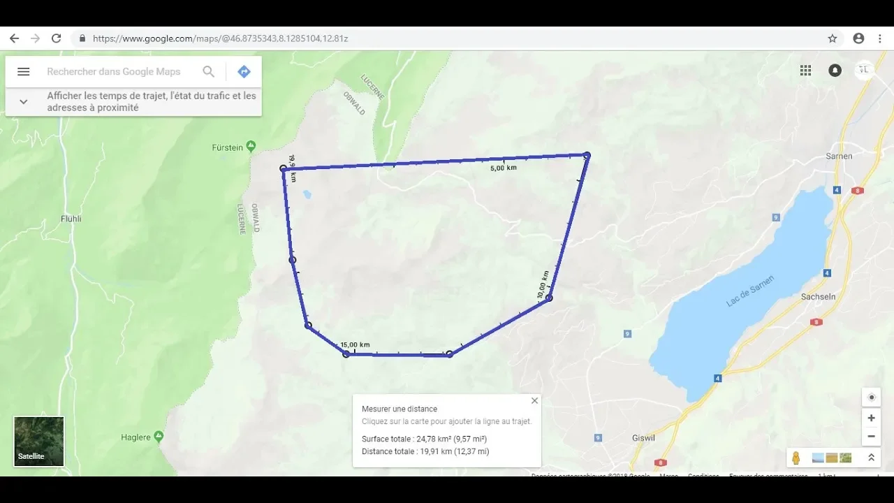Open the Chrome three-dot menu
This screenshot has height=503, width=894.
click(x=881, y=38)
